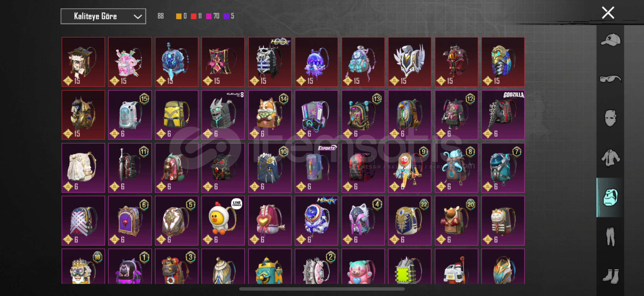Select the Esports labeled backpack
This screenshot has width=644, height=296.
[x=316, y=168]
